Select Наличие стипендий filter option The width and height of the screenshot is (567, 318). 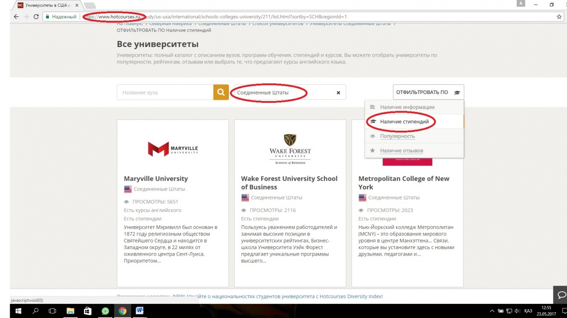coord(414,122)
